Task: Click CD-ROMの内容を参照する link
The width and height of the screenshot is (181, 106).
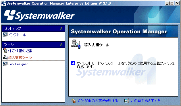Action: [98, 101]
